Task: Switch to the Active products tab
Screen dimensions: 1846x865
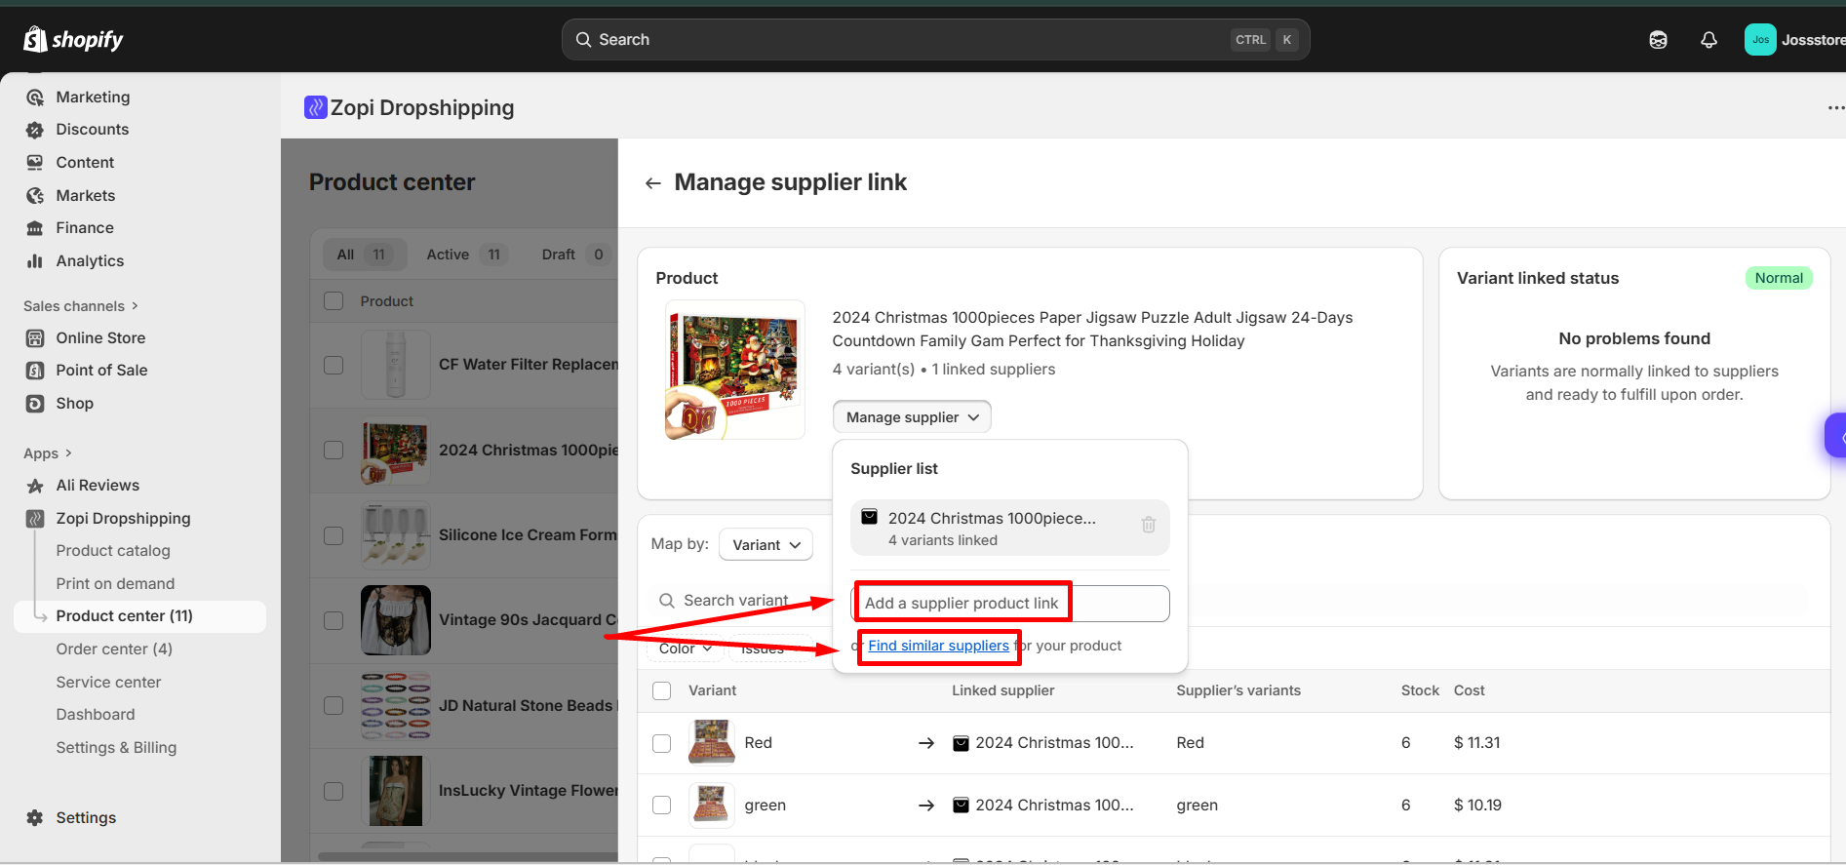Action: tap(464, 255)
